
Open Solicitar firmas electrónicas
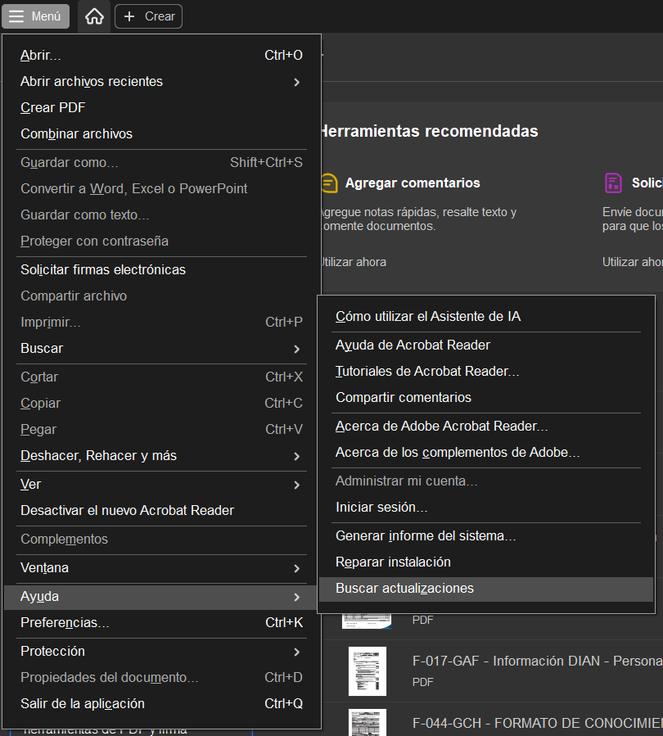click(x=161, y=270)
